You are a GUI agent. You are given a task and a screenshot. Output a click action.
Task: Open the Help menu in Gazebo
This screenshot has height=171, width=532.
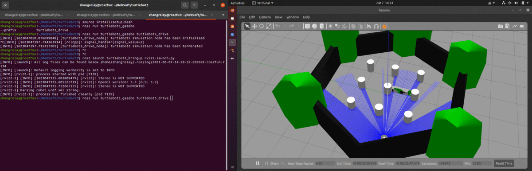point(306,17)
